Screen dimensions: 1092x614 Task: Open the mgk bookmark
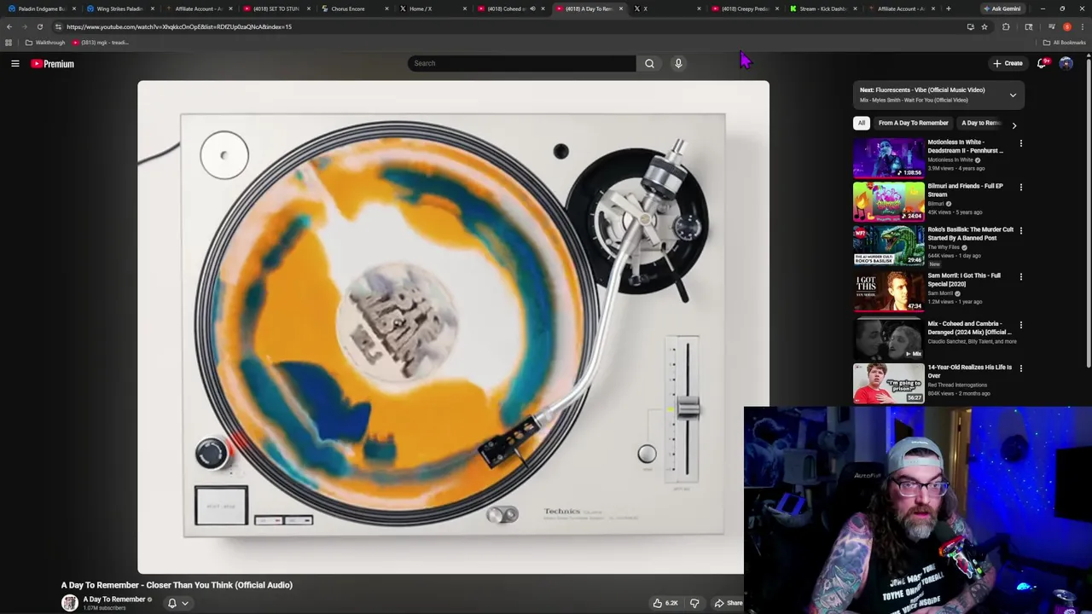(x=101, y=43)
